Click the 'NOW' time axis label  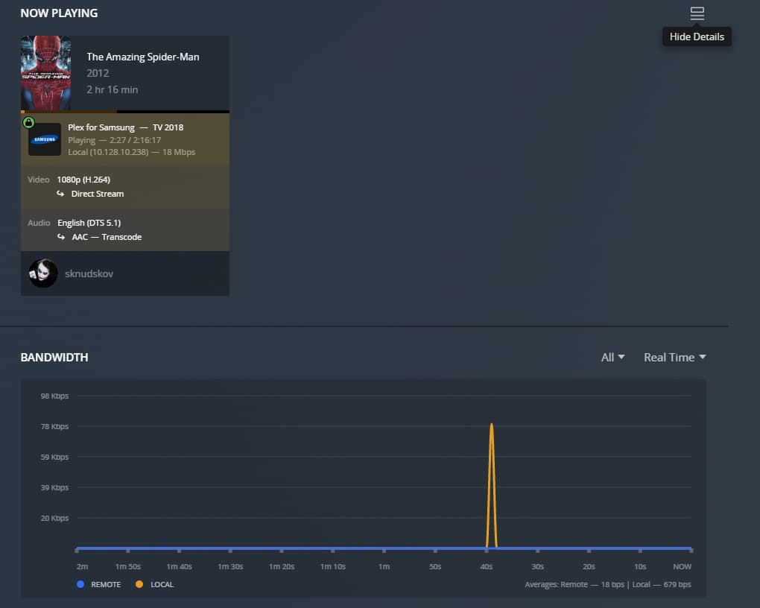point(682,566)
